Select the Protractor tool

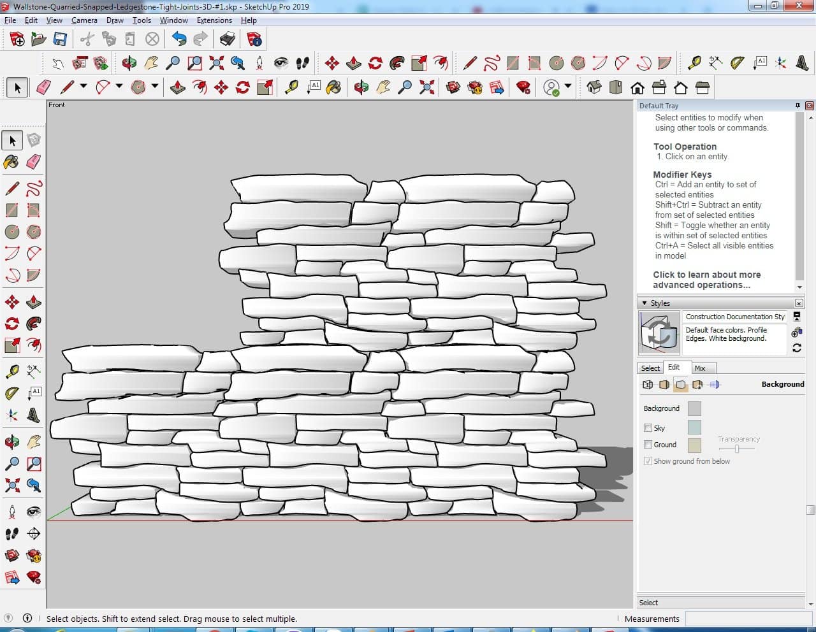pos(737,63)
